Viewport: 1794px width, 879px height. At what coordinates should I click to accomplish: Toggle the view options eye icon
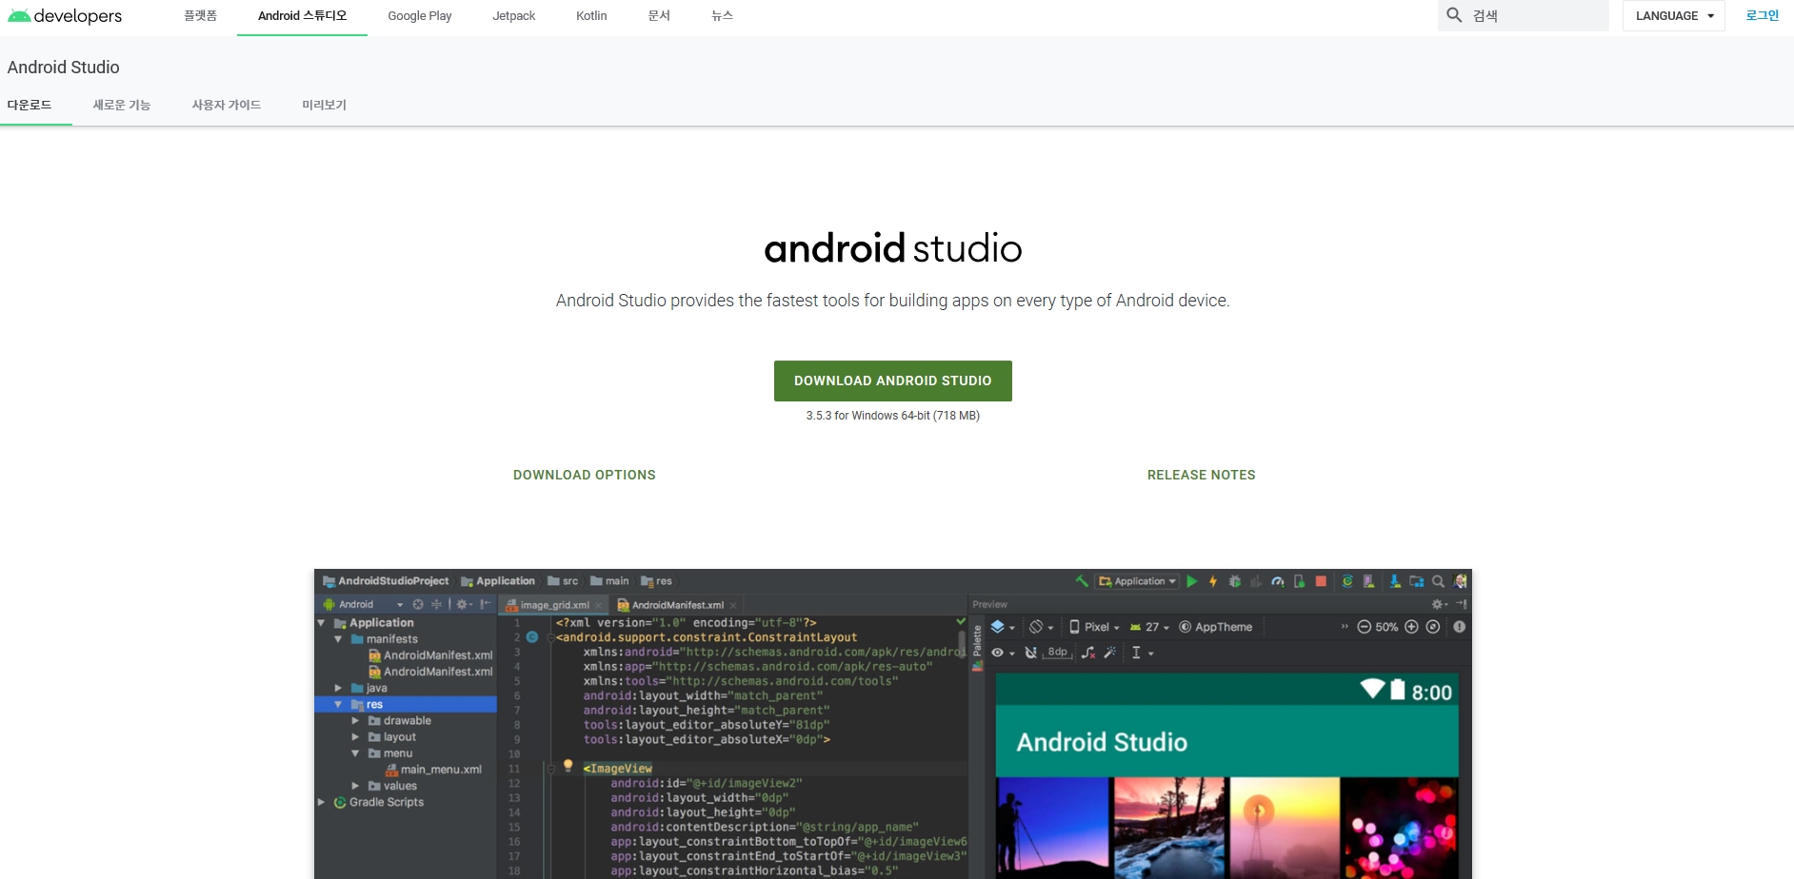998,653
